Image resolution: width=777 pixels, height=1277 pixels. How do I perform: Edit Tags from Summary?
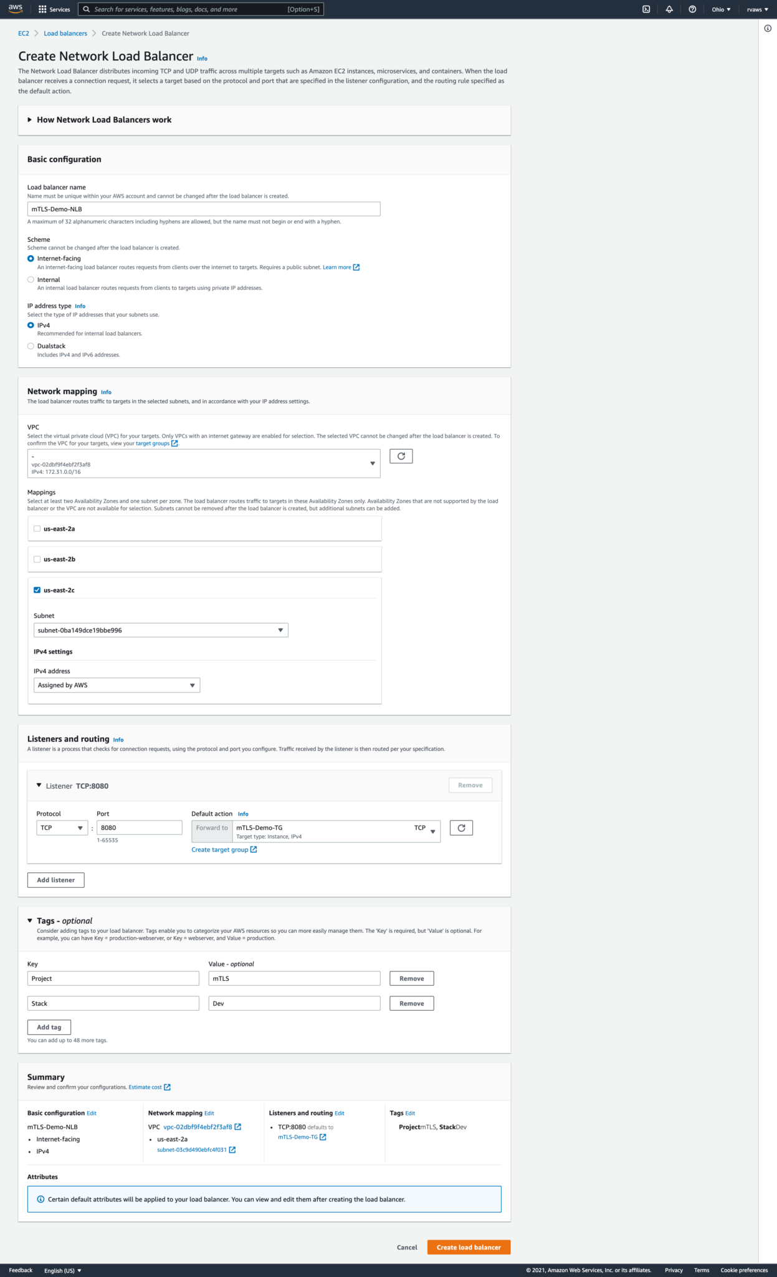(x=410, y=1113)
